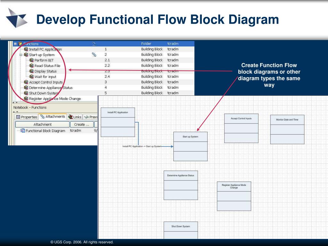This screenshot has height=246, width=328.
Task: Select the Register Appliance Mode Change block
Action: tap(234, 196)
